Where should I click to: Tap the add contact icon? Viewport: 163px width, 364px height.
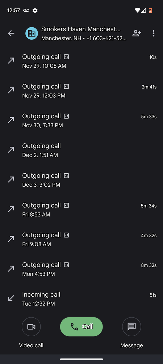137,33
